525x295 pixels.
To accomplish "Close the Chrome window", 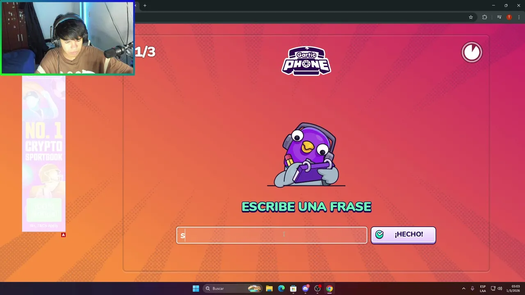I will coord(518,5).
